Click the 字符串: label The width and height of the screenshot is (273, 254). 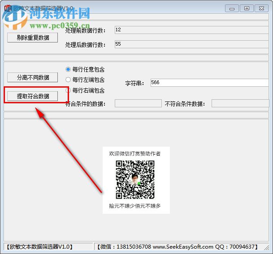134,83
